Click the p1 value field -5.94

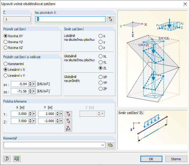[20, 84]
